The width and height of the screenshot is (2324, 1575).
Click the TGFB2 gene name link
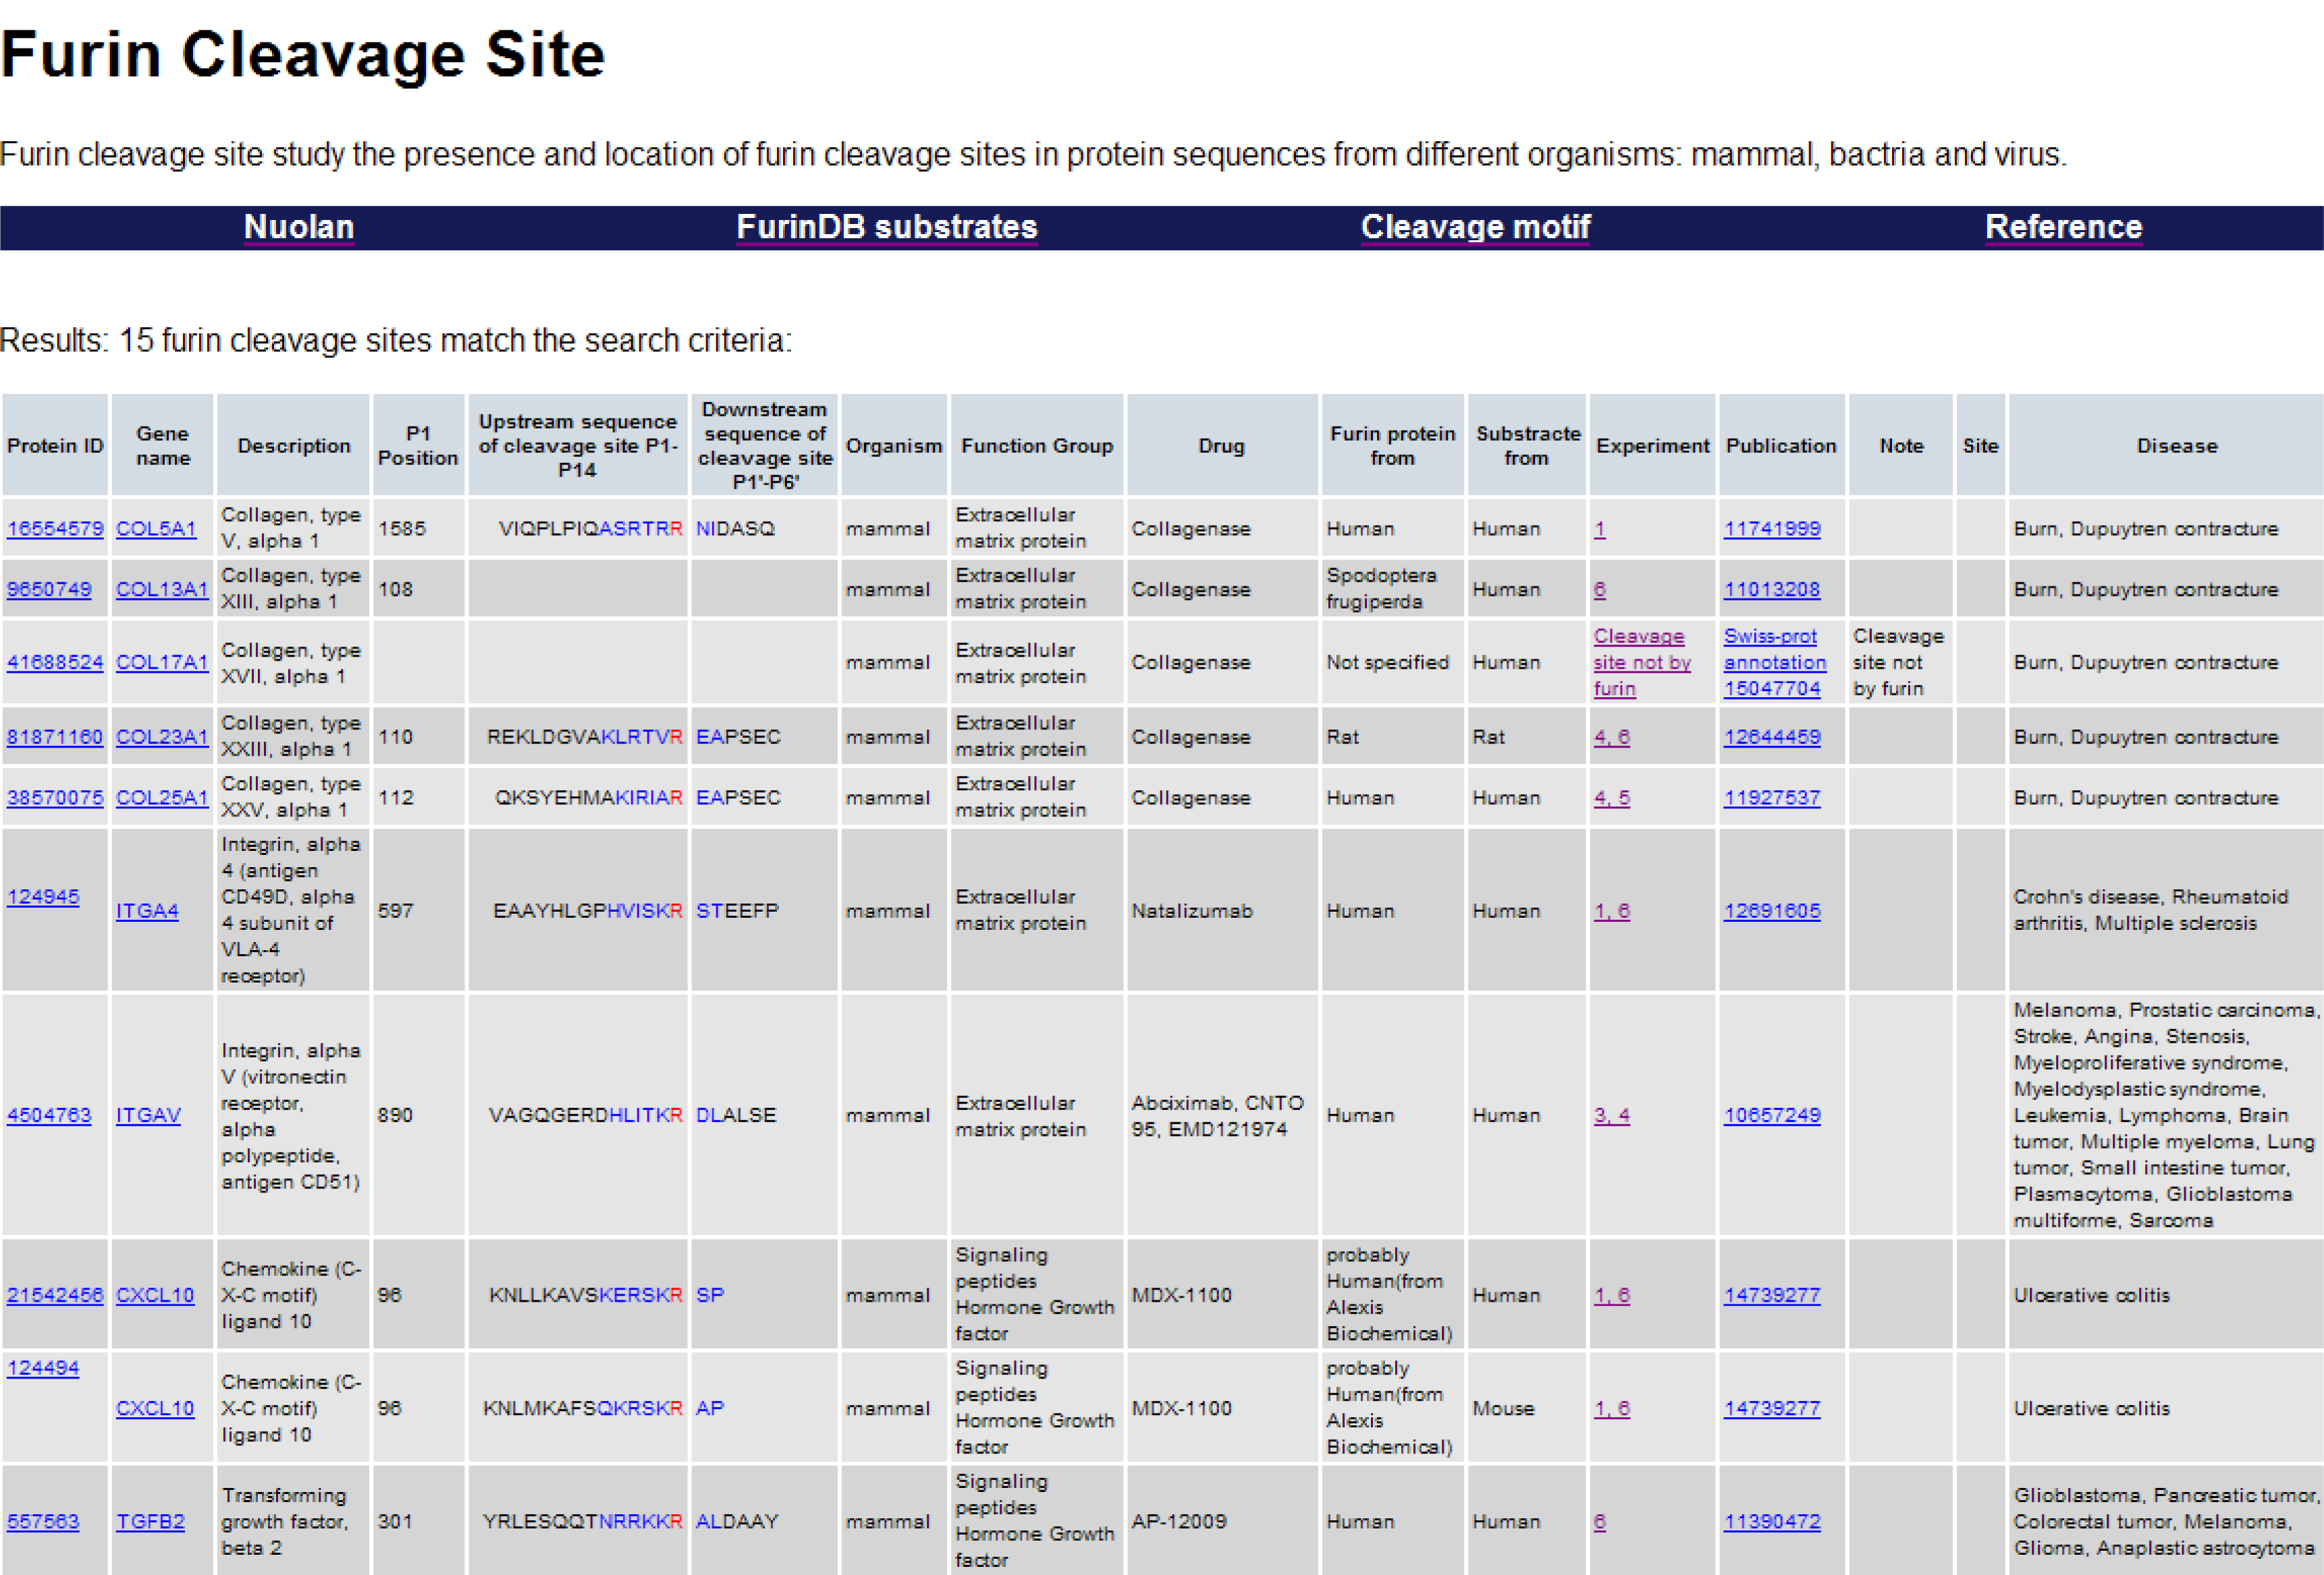point(150,1521)
